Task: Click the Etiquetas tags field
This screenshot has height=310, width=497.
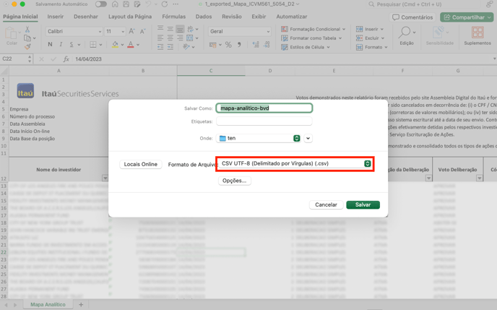Action: coord(264,121)
